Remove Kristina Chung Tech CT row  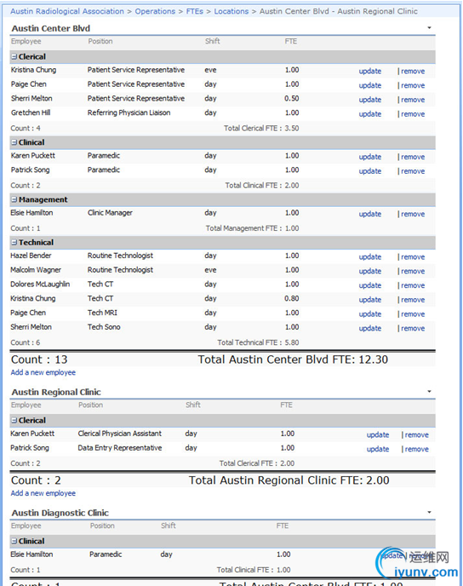click(413, 300)
